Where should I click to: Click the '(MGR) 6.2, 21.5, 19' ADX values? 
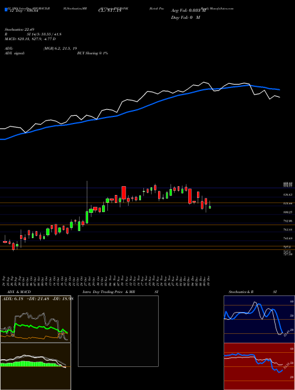tap(60, 48)
